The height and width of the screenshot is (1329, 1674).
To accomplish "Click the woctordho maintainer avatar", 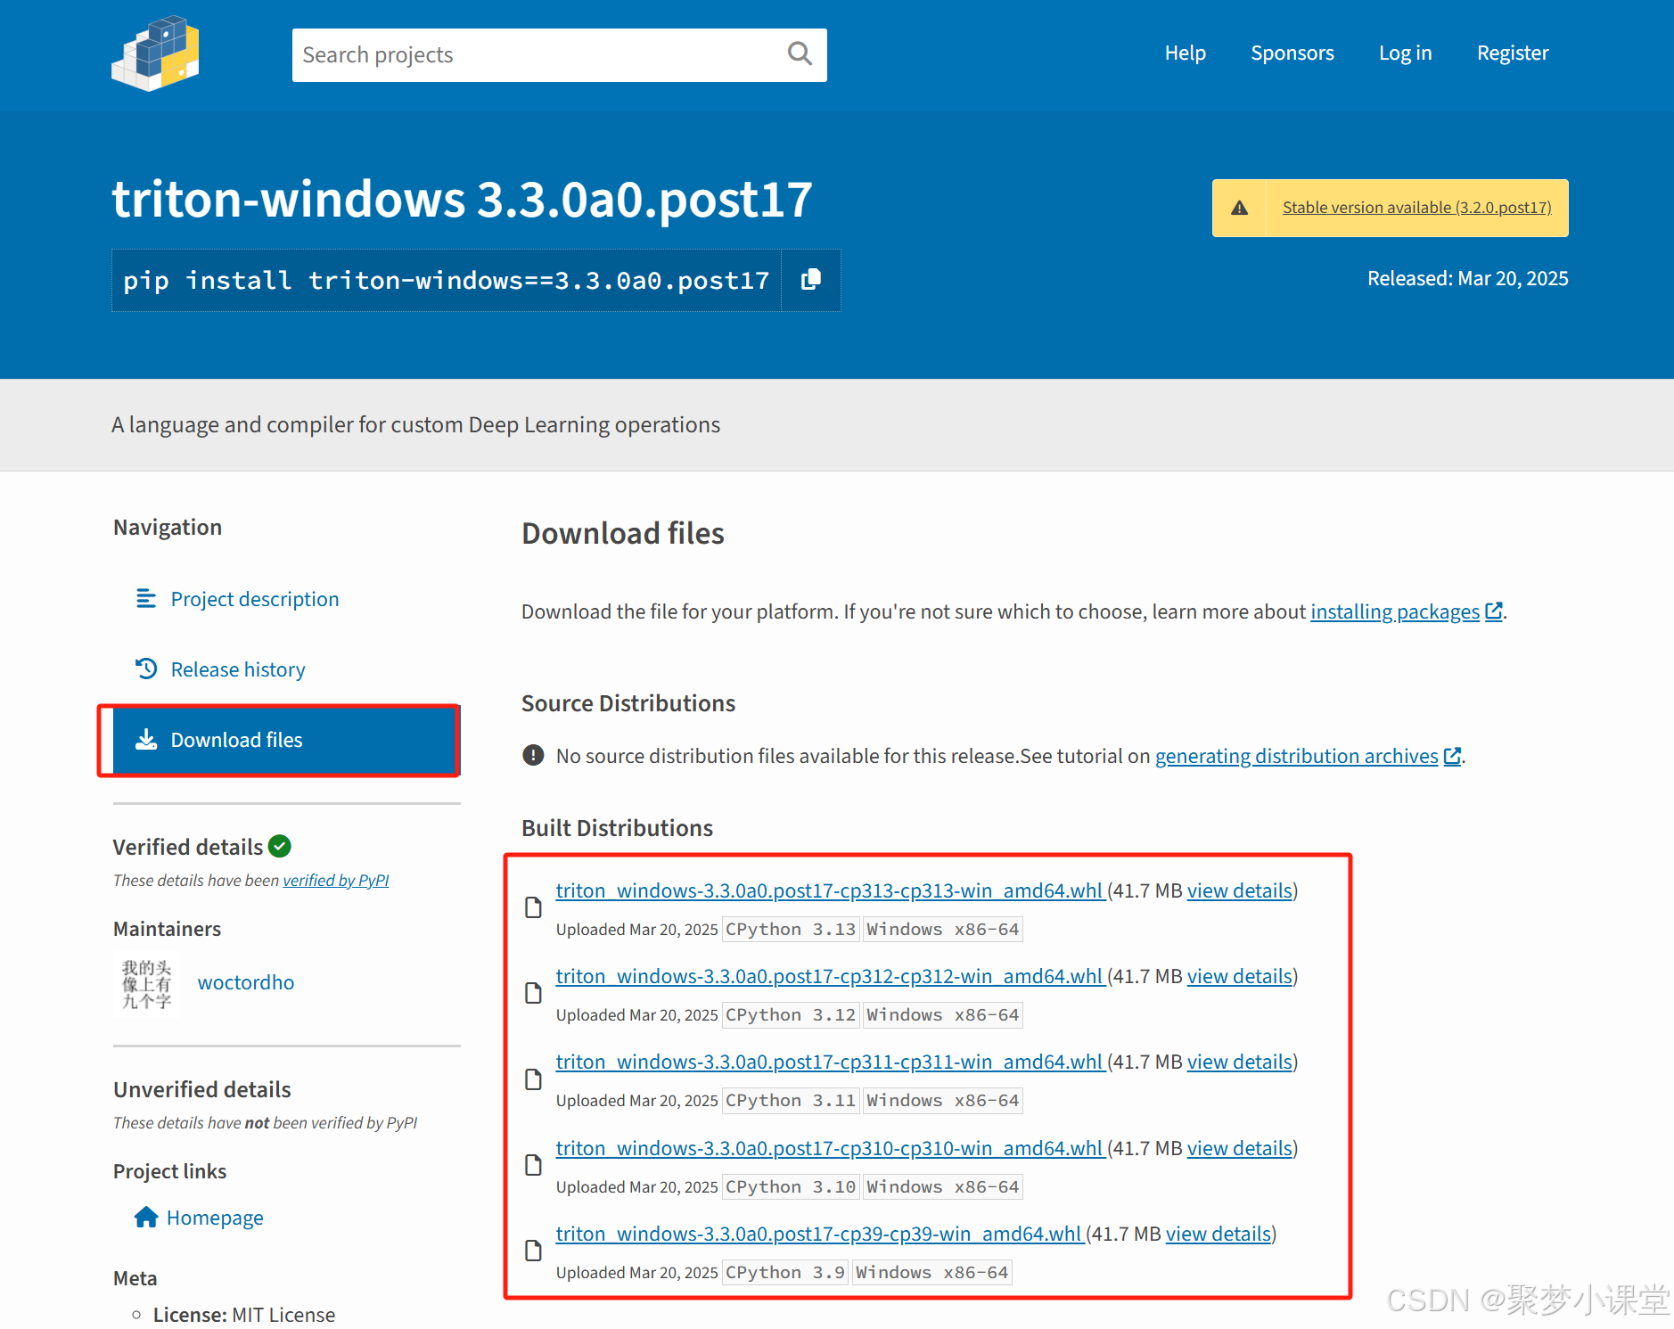I will coord(146,984).
